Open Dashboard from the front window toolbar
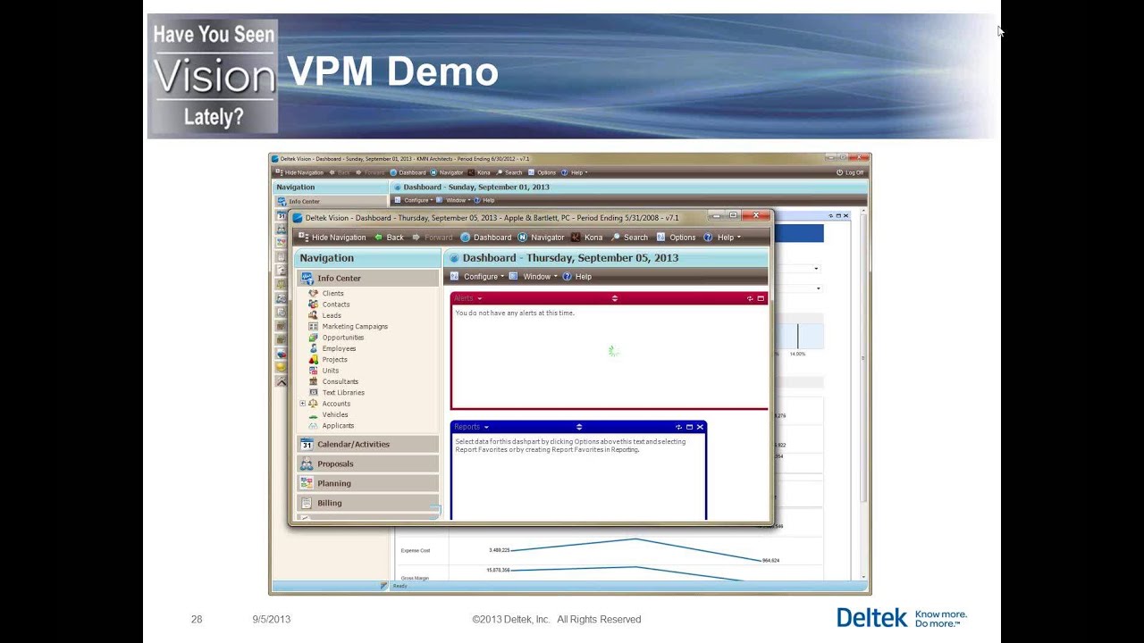Screen dimensions: 1144x643 click(486, 238)
